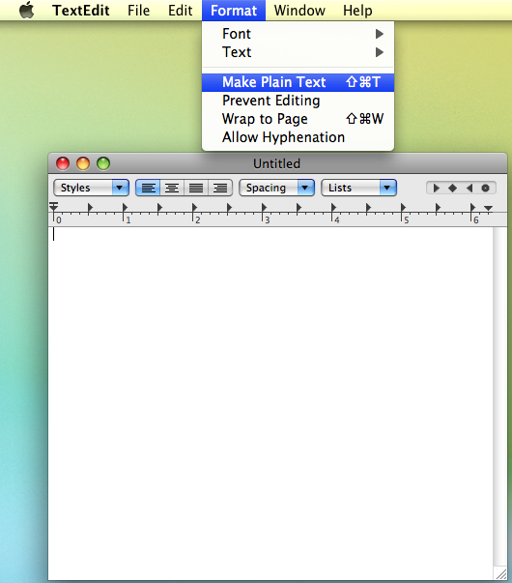
Task: Open the Edit menu
Action: pyautogui.click(x=181, y=11)
